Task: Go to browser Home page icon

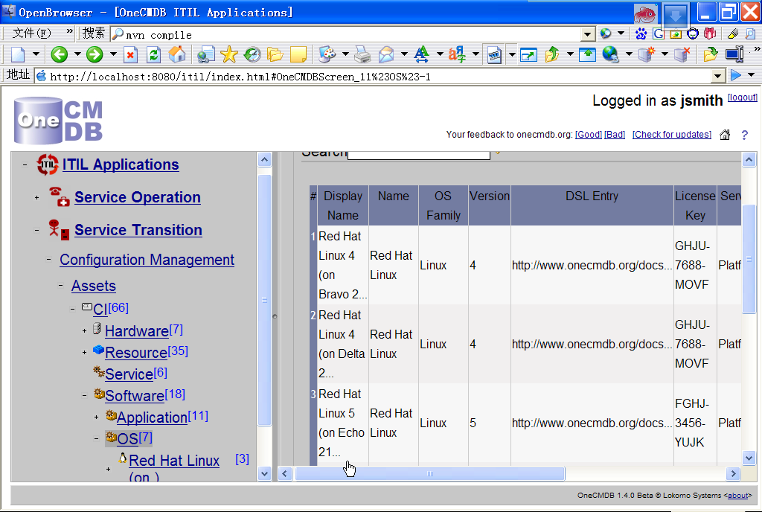Action: point(177,54)
